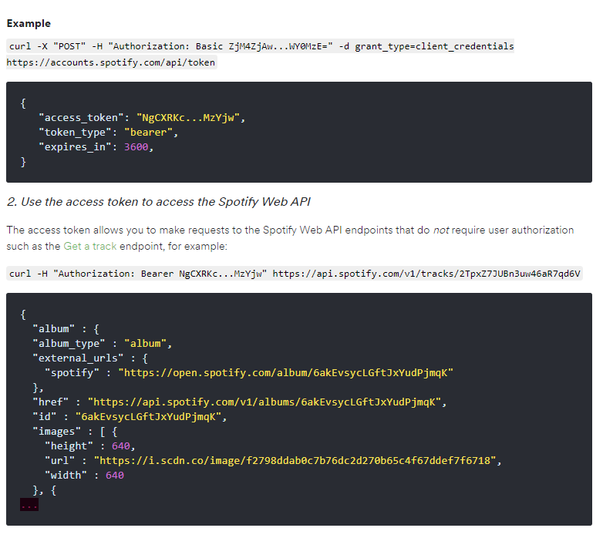Click the open.spotify.com album URL string
The width and height of the screenshot is (603, 538).
tap(286, 373)
